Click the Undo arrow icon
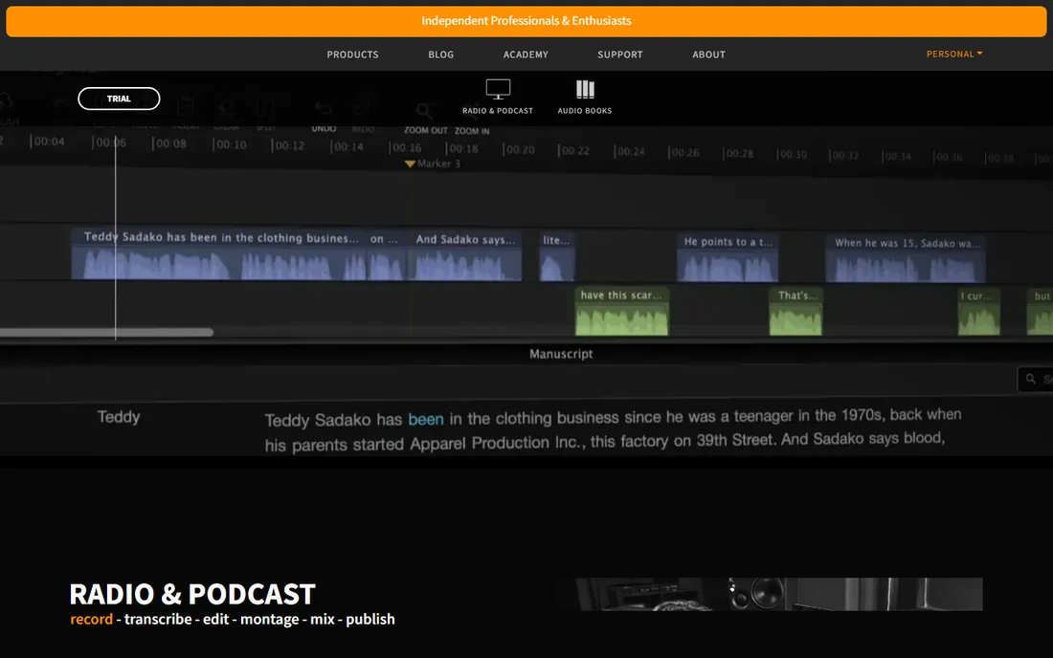This screenshot has width=1053, height=658. pyautogui.click(x=324, y=109)
